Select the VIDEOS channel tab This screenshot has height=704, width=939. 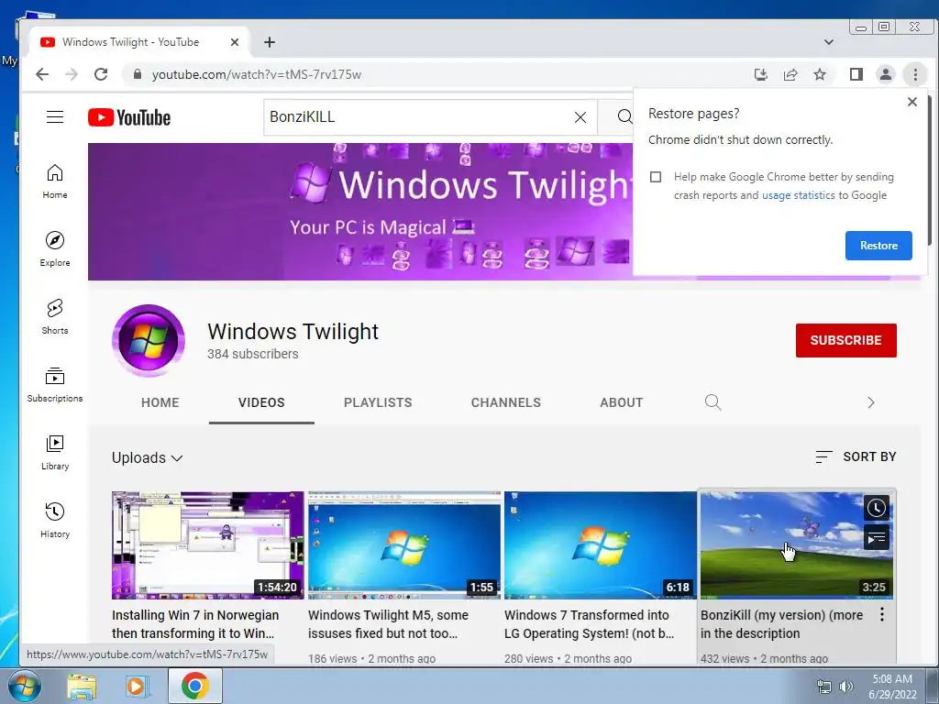coord(261,402)
